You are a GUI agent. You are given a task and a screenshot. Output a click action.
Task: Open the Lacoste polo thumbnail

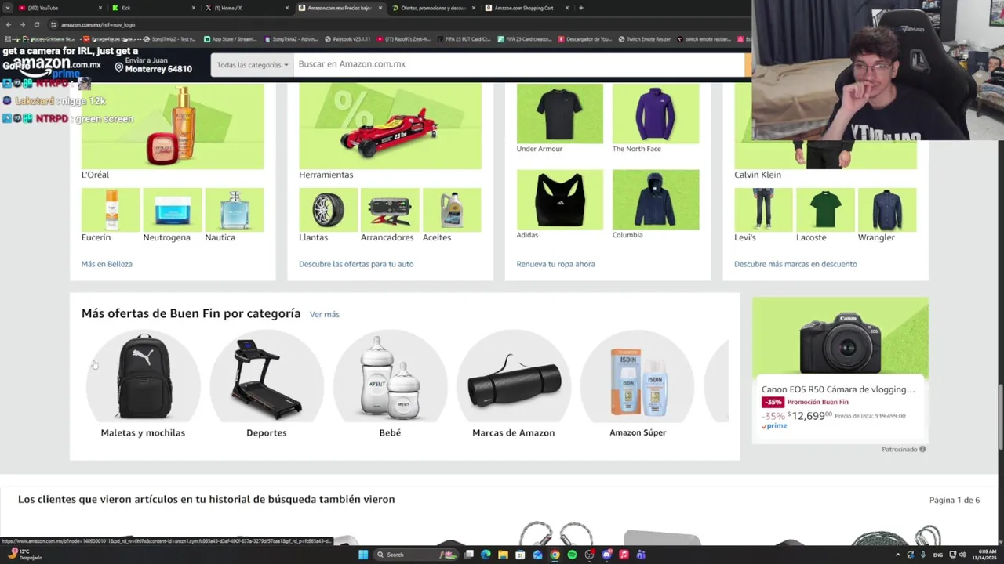coord(825,210)
